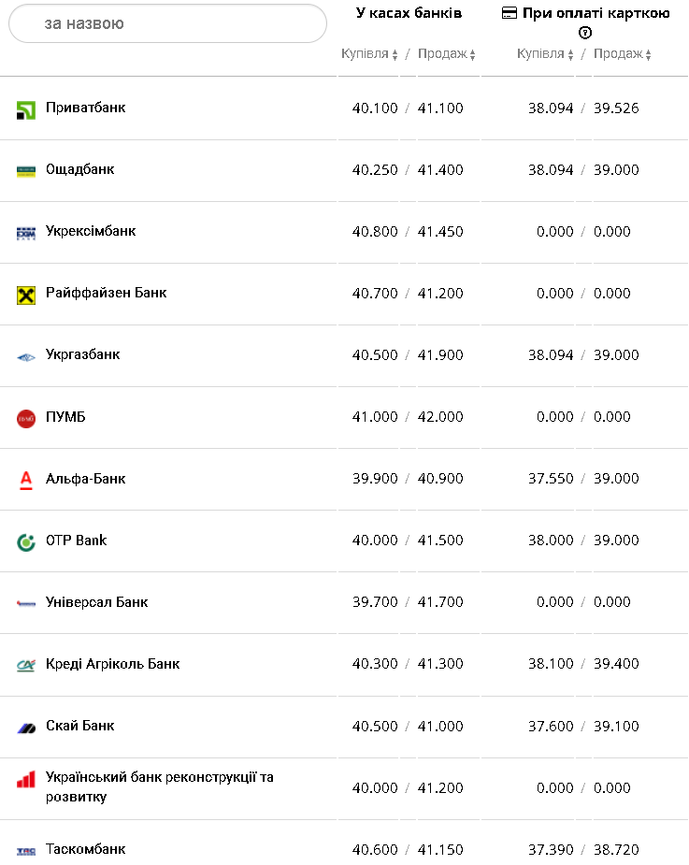
Task: Click the Креді Агріколь Банк logo
Action: [x=26, y=665]
